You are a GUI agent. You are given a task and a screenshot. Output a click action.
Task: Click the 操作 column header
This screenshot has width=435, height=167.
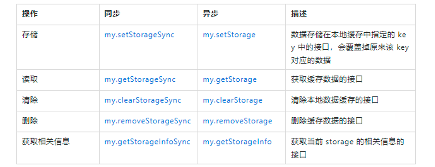click(x=30, y=14)
